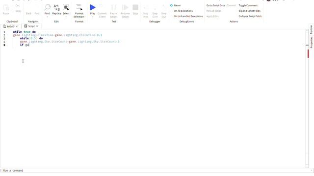This screenshot has height=176, width=314.
Task: Click the editor scrollbar down arrow
Action: (x=307, y=166)
